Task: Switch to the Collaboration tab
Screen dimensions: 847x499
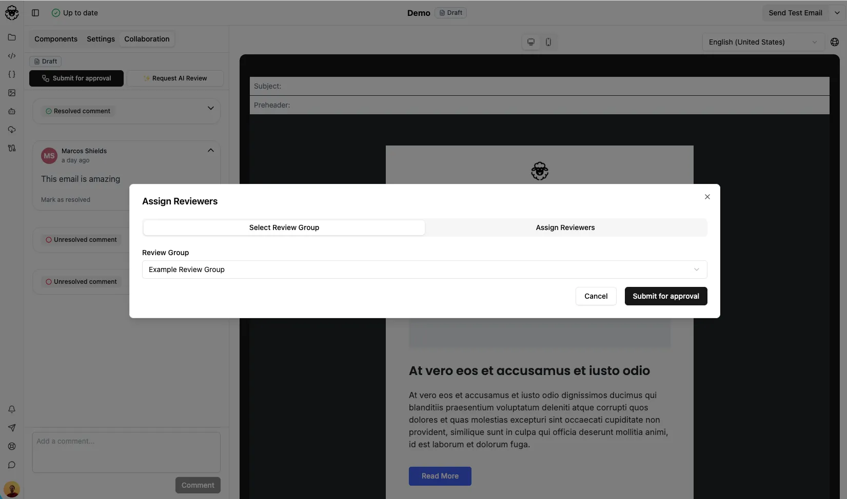Action: pyautogui.click(x=146, y=39)
